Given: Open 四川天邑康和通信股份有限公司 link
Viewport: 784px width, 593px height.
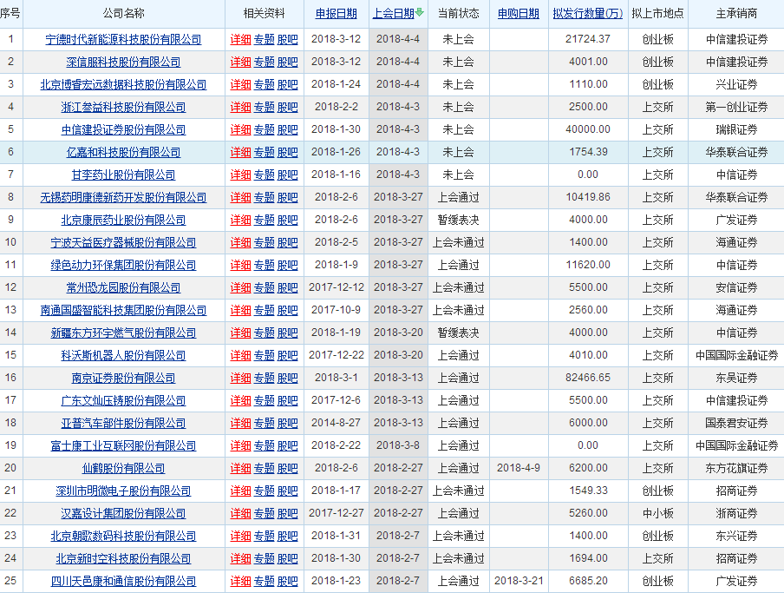Looking at the screenshot, I should (123, 581).
